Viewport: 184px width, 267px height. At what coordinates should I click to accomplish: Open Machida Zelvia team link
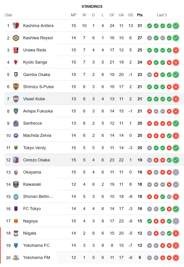pos(37,135)
